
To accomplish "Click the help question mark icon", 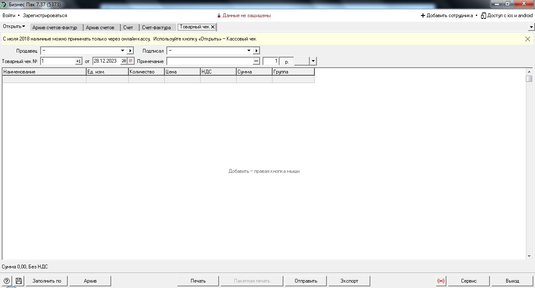I will 6,281.
